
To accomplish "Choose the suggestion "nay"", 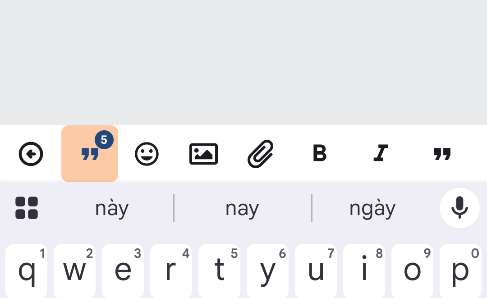I will pos(242,208).
